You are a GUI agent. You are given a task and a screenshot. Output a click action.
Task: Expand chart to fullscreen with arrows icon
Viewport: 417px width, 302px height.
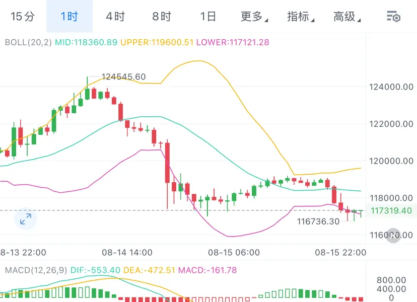point(26,218)
